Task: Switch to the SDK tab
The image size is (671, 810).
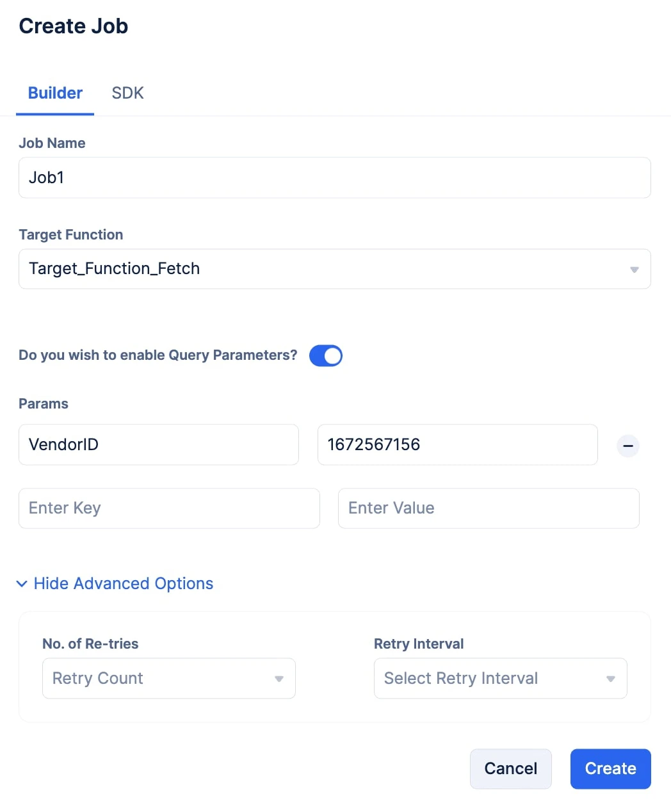Action: point(127,93)
